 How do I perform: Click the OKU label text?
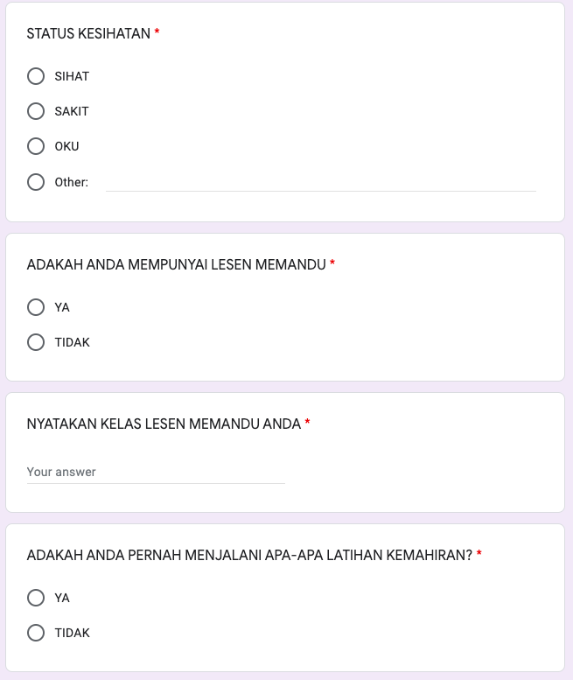coord(66,146)
